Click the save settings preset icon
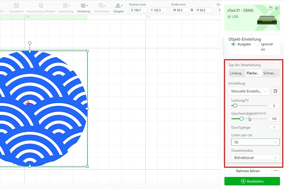Viewport: 284px width, 189px height. point(275,91)
